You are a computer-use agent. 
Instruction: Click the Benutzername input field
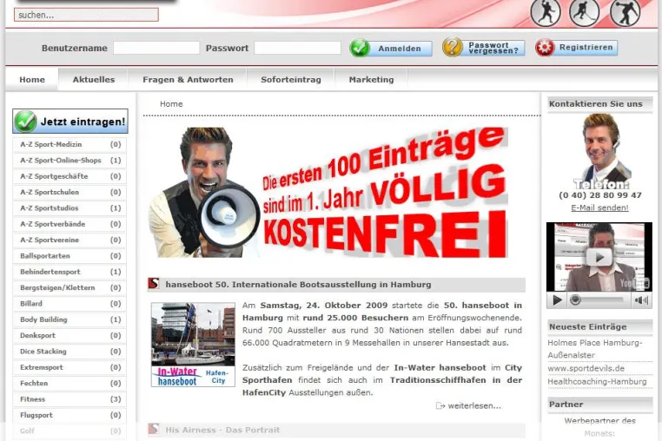point(156,48)
